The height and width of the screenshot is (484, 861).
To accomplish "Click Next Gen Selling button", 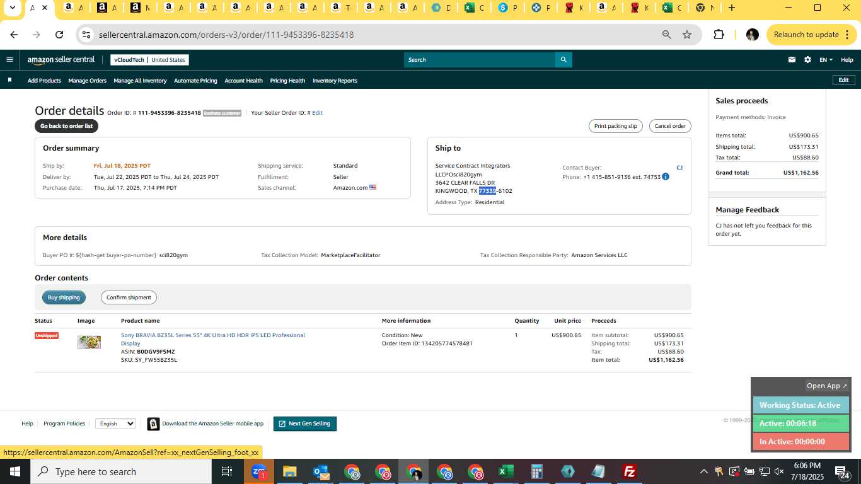I will pos(305,423).
